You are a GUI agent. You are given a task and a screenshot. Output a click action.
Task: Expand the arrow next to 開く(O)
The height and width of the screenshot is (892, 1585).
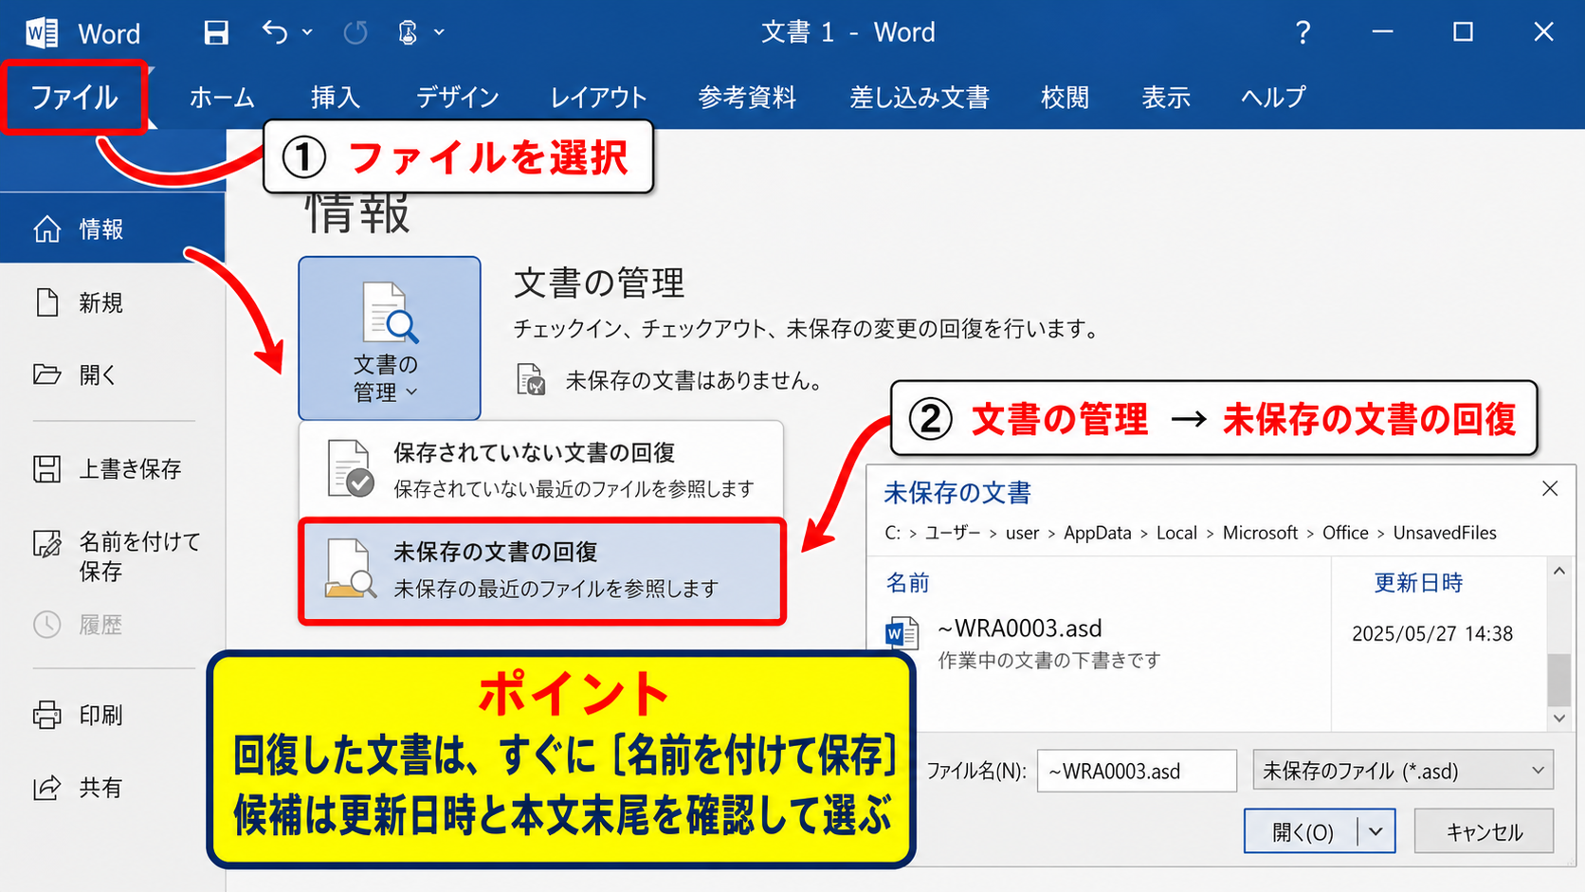[1376, 832]
